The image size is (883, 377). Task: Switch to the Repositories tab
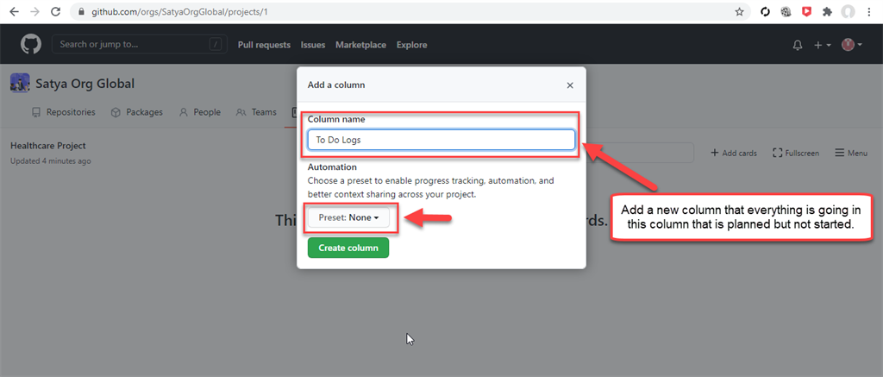point(64,112)
